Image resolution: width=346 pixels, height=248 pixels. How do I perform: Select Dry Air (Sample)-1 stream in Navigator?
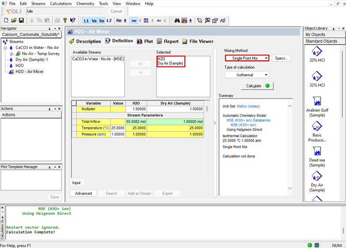(32, 60)
